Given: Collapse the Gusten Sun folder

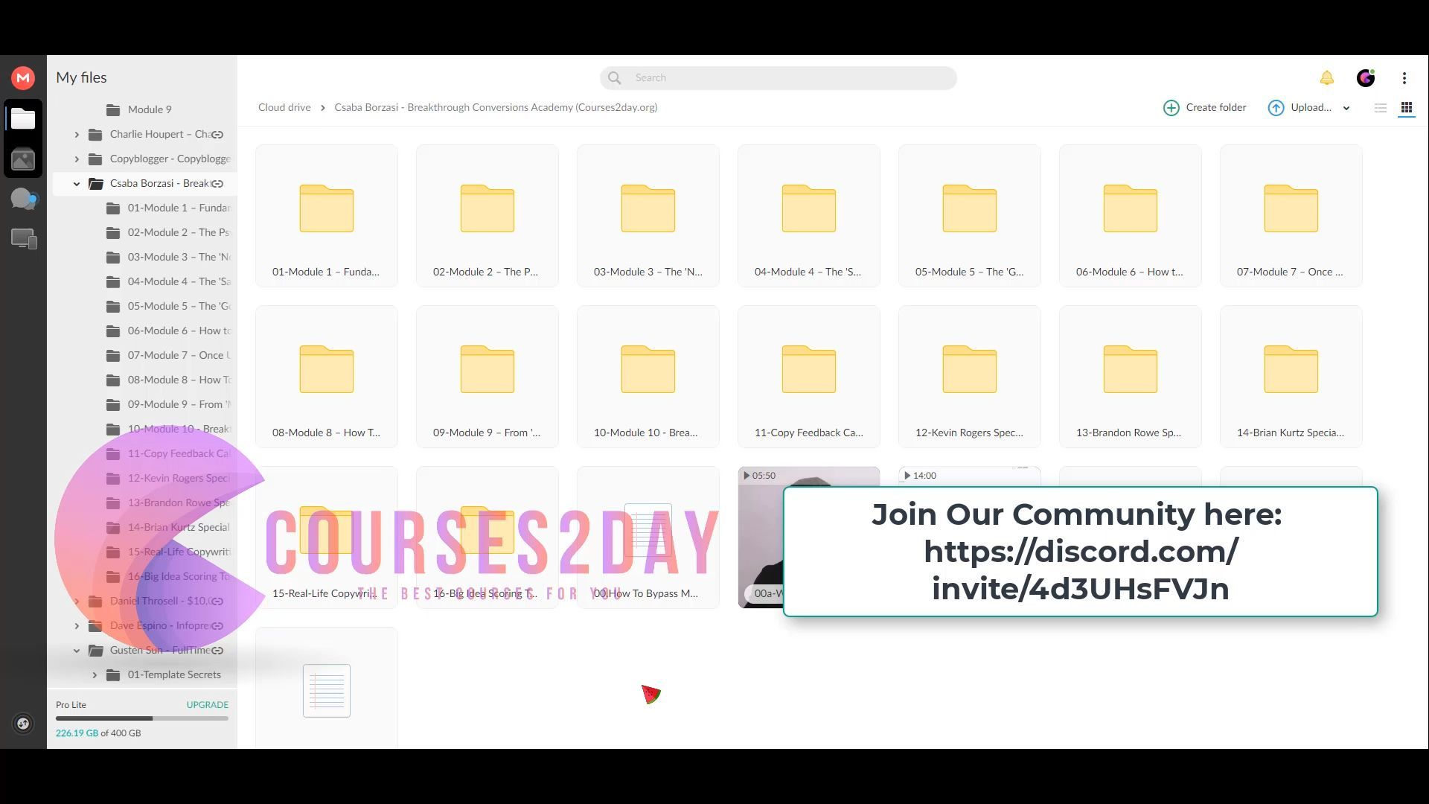Looking at the screenshot, I should [77, 651].
